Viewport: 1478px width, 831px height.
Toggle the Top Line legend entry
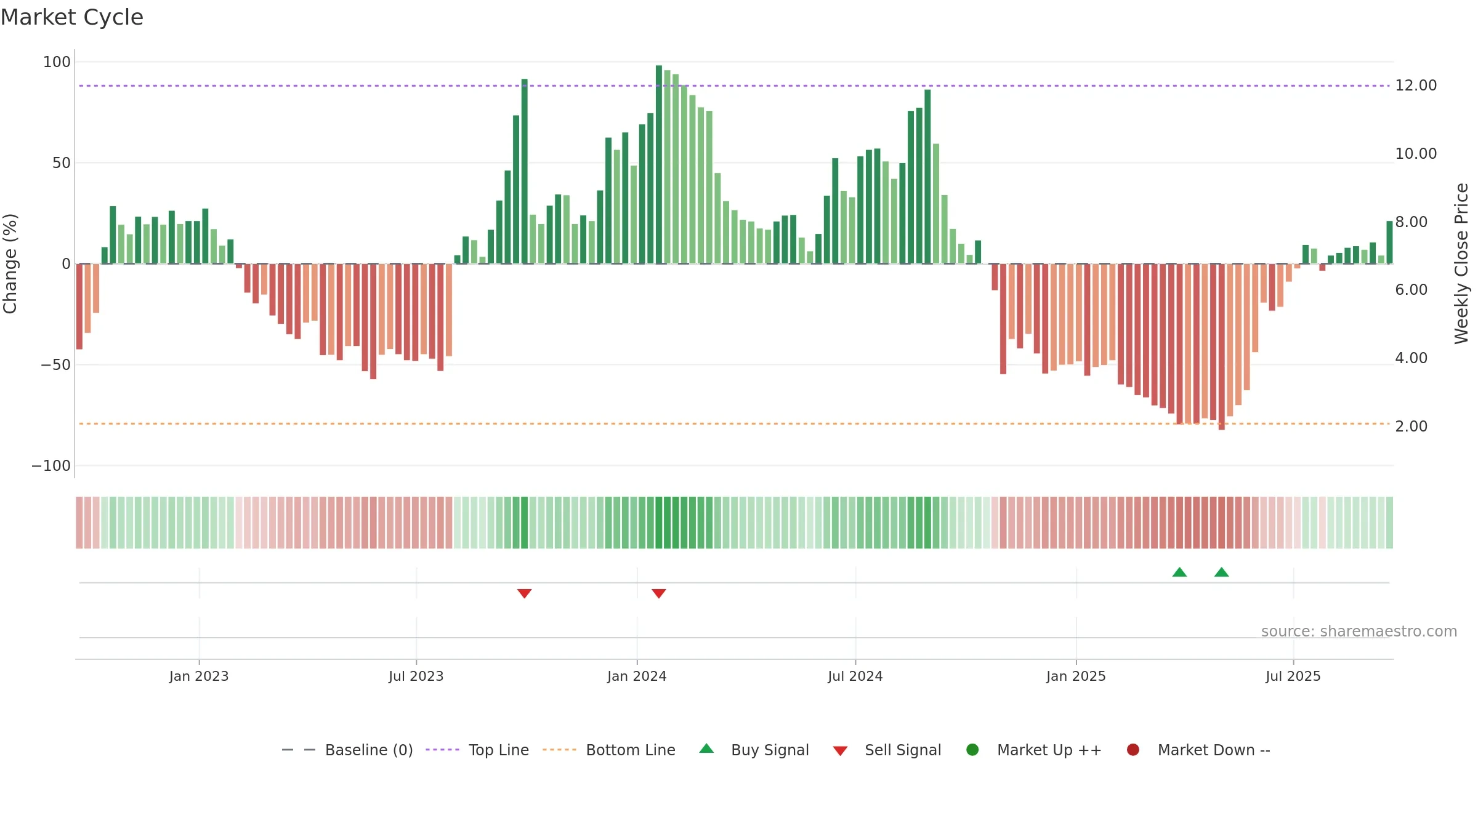coord(477,750)
